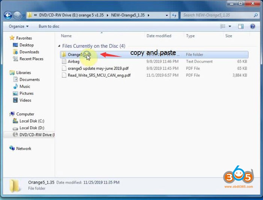Click the search magnifier icon
The image size is (263, 200).
(255, 15)
